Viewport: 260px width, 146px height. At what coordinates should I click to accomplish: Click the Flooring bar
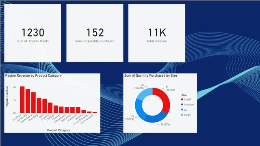point(61,110)
